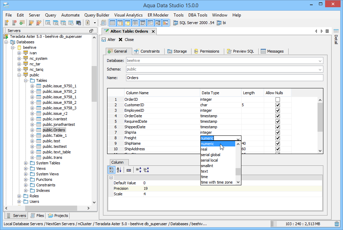Click the columns grid vertical scrollbar
The image size is (343, 230).
(x=320, y=117)
